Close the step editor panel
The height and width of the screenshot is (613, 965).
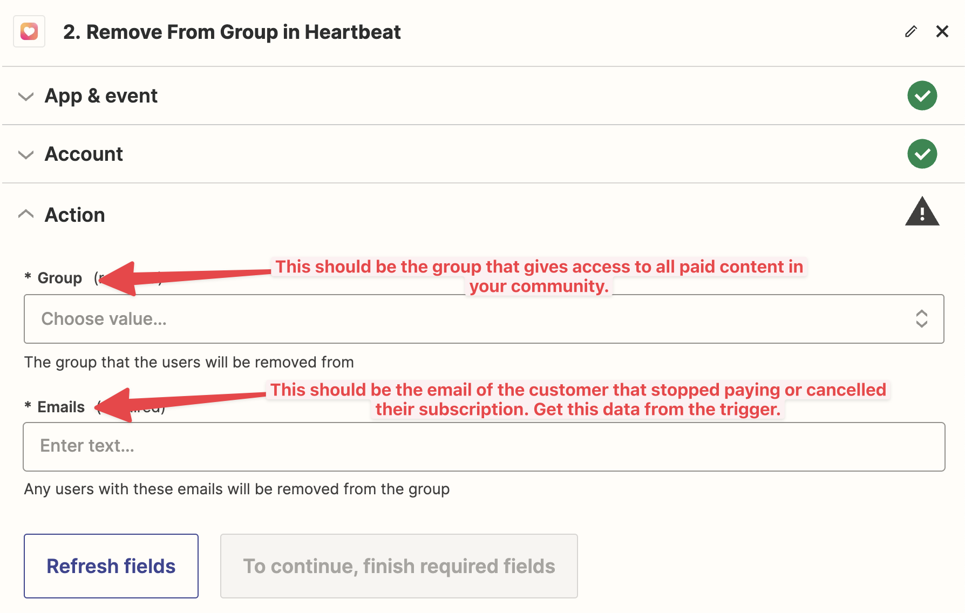(x=942, y=32)
